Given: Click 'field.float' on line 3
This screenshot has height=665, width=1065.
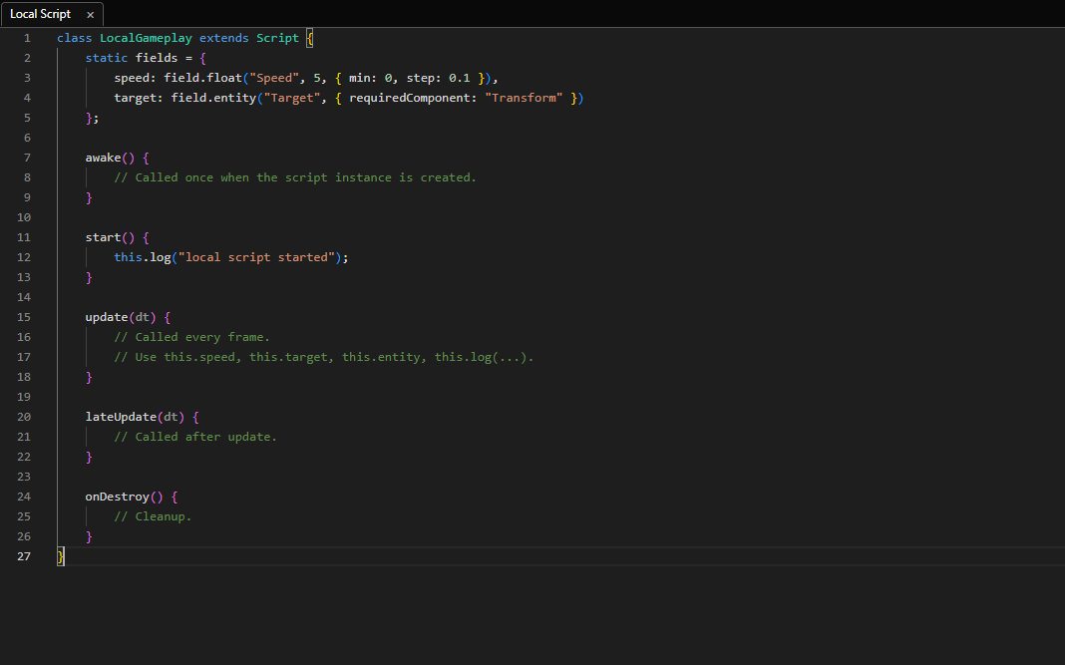Looking at the screenshot, I should (203, 78).
